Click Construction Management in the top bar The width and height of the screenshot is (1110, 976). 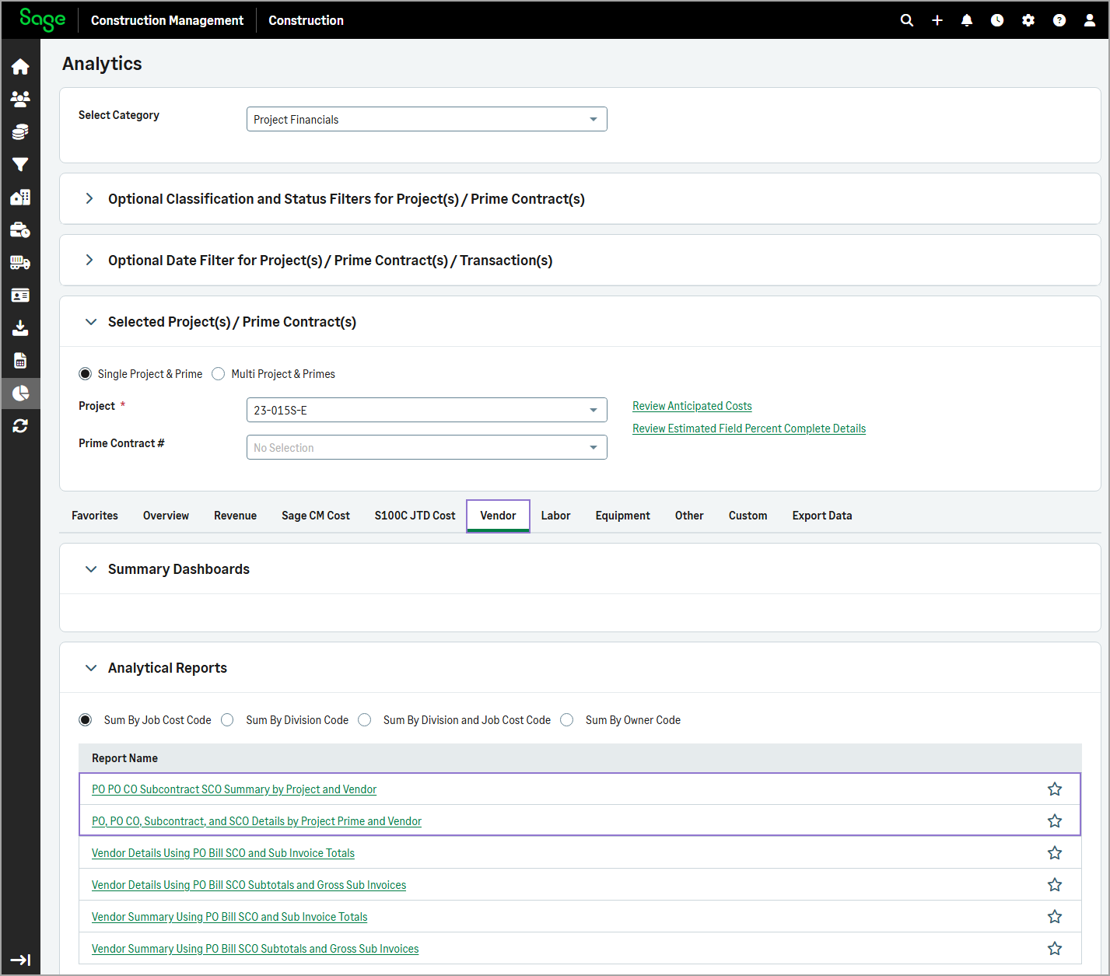(167, 20)
